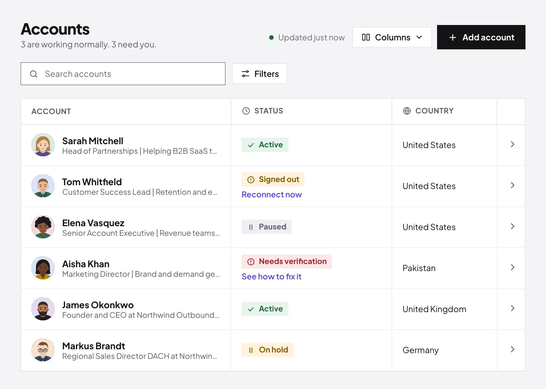The width and height of the screenshot is (546, 389).
Task: Select the Aisha Khan name
Action: (x=86, y=264)
